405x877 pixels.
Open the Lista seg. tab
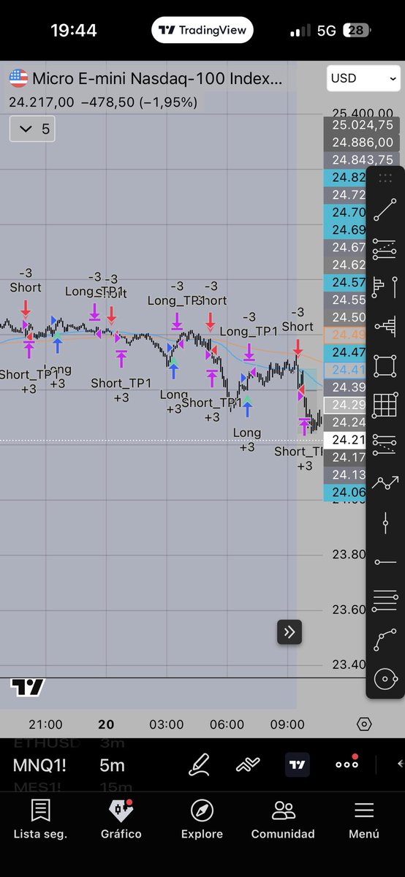coord(40,819)
